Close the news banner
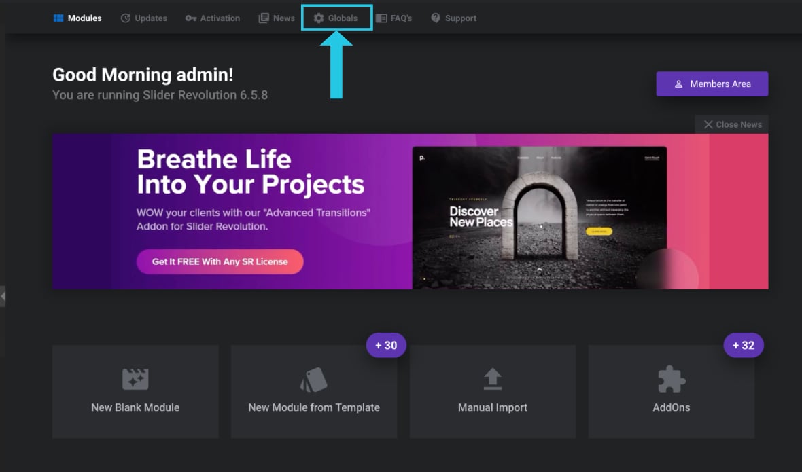 tap(732, 125)
